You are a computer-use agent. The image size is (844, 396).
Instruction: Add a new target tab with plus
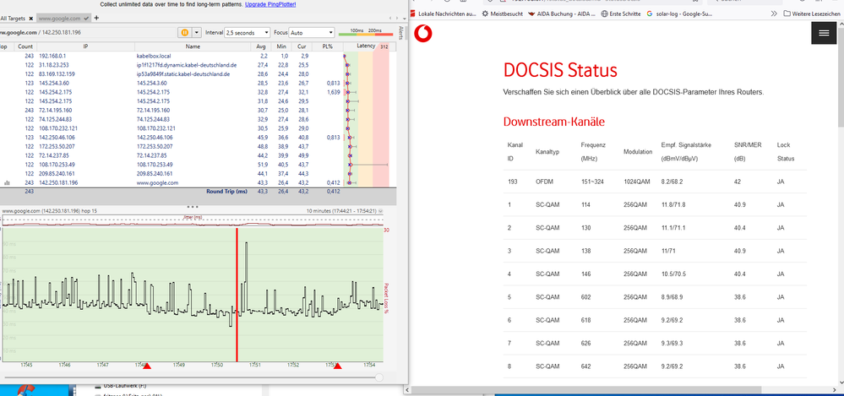coord(97,18)
